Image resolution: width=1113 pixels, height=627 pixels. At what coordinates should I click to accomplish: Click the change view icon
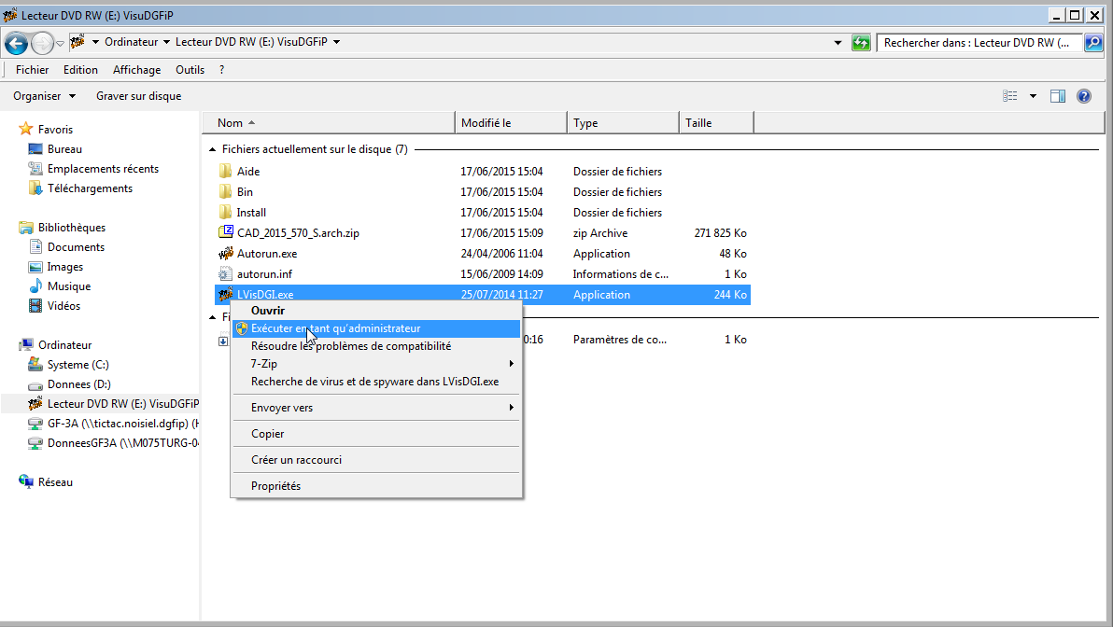tap(1010, 96)
